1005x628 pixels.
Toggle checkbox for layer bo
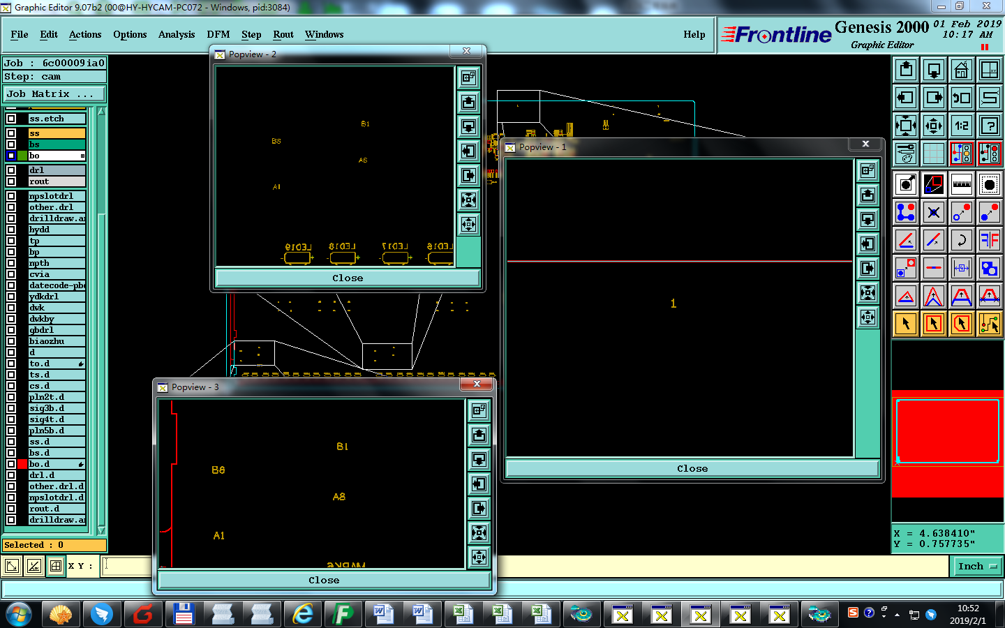click(11, 156)
